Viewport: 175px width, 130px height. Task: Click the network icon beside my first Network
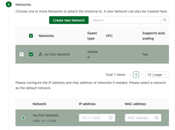(x=40, y=54)
